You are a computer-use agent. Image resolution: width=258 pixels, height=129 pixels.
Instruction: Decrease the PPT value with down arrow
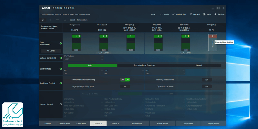point(102,74)
